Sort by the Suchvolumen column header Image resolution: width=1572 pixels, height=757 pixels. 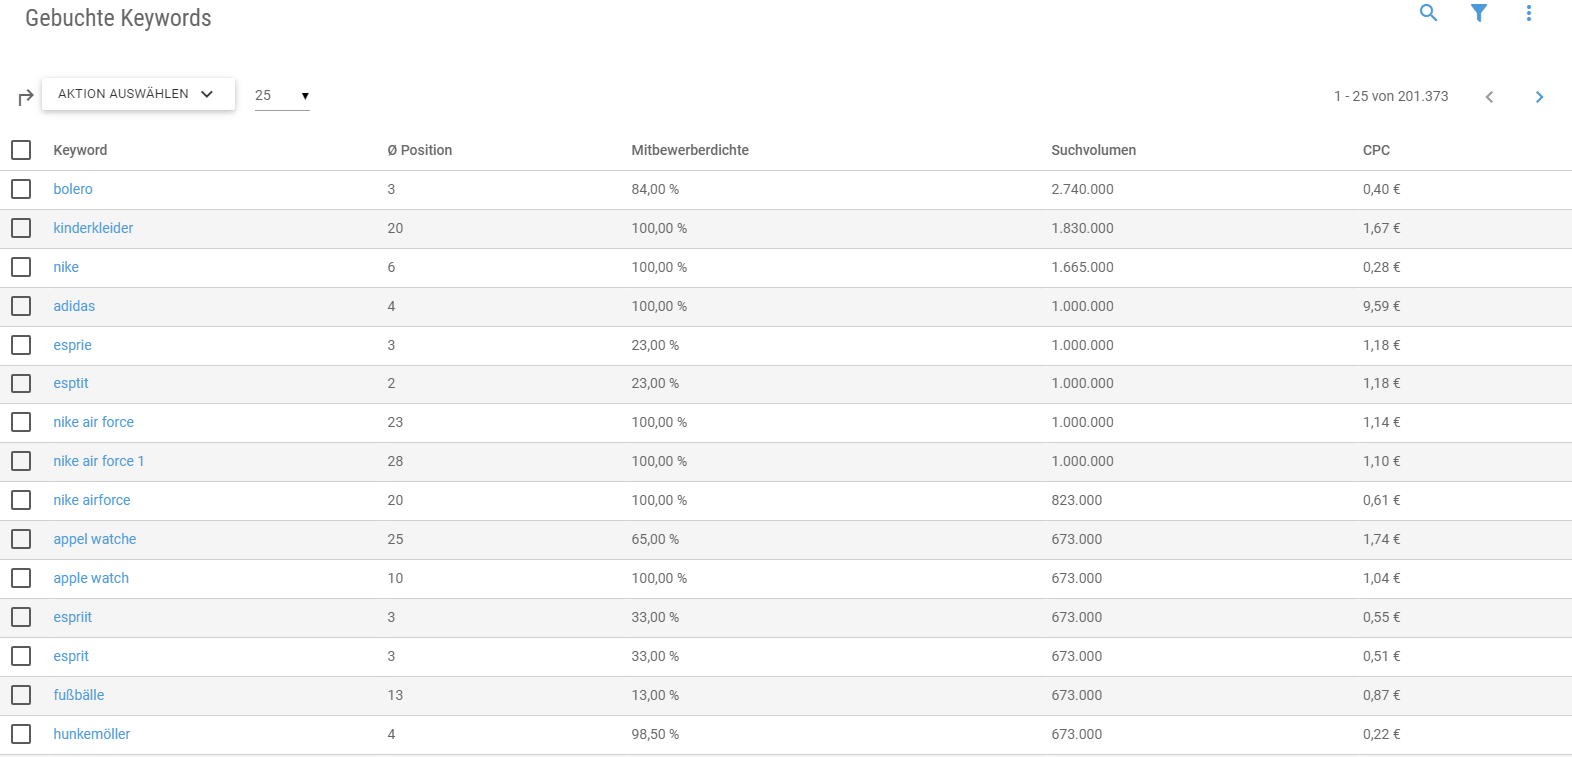(x=1093, y=150)
